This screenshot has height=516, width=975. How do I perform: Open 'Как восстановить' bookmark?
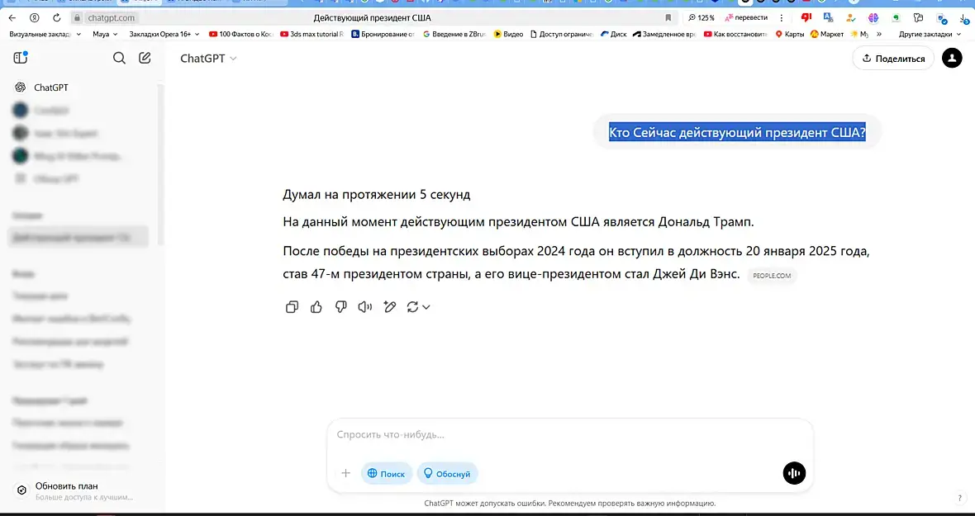(735, 34)
